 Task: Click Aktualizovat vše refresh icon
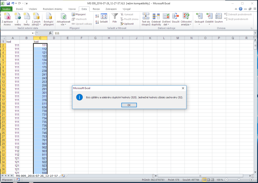(x=63, y=17)
